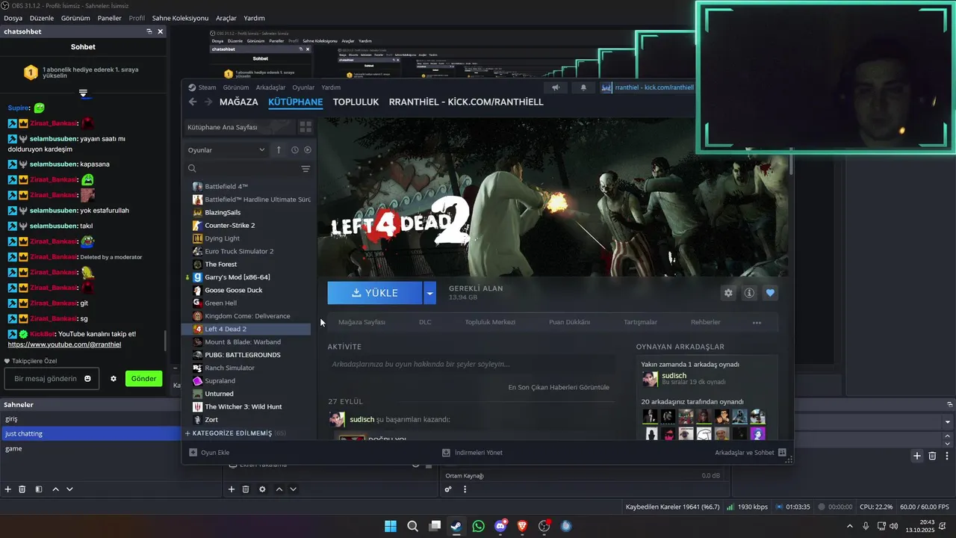This screenshot has width=956, height=538.
Task: Open transition type dropdown in OBS
Action: [x=947, y=422]
